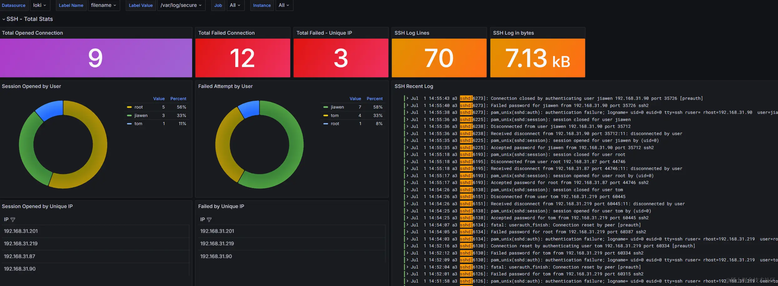Image resolution: width=778 pixels, height=286 pixels.
Task: Click the red Total Failed Connection value 12
Action: [242, 58]
